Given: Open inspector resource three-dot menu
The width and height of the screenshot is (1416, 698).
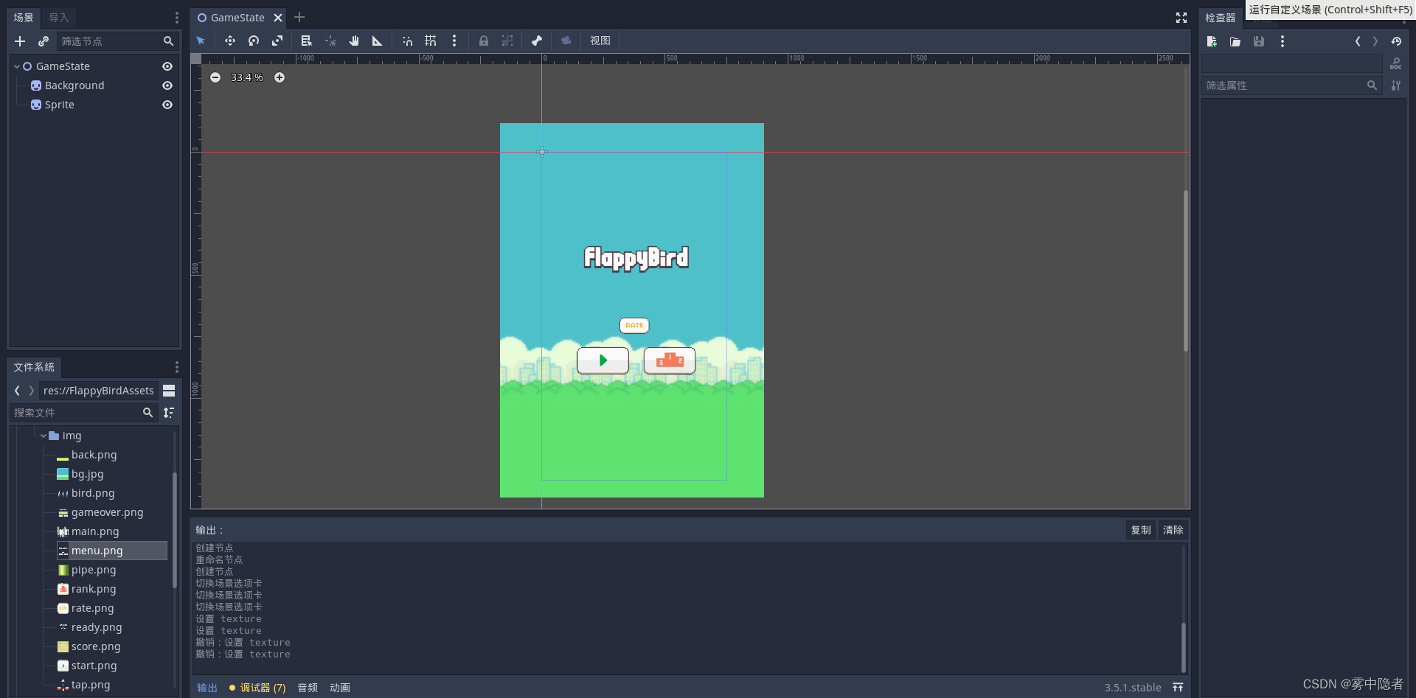Looking at the screenshot, I should [1283, 41].
